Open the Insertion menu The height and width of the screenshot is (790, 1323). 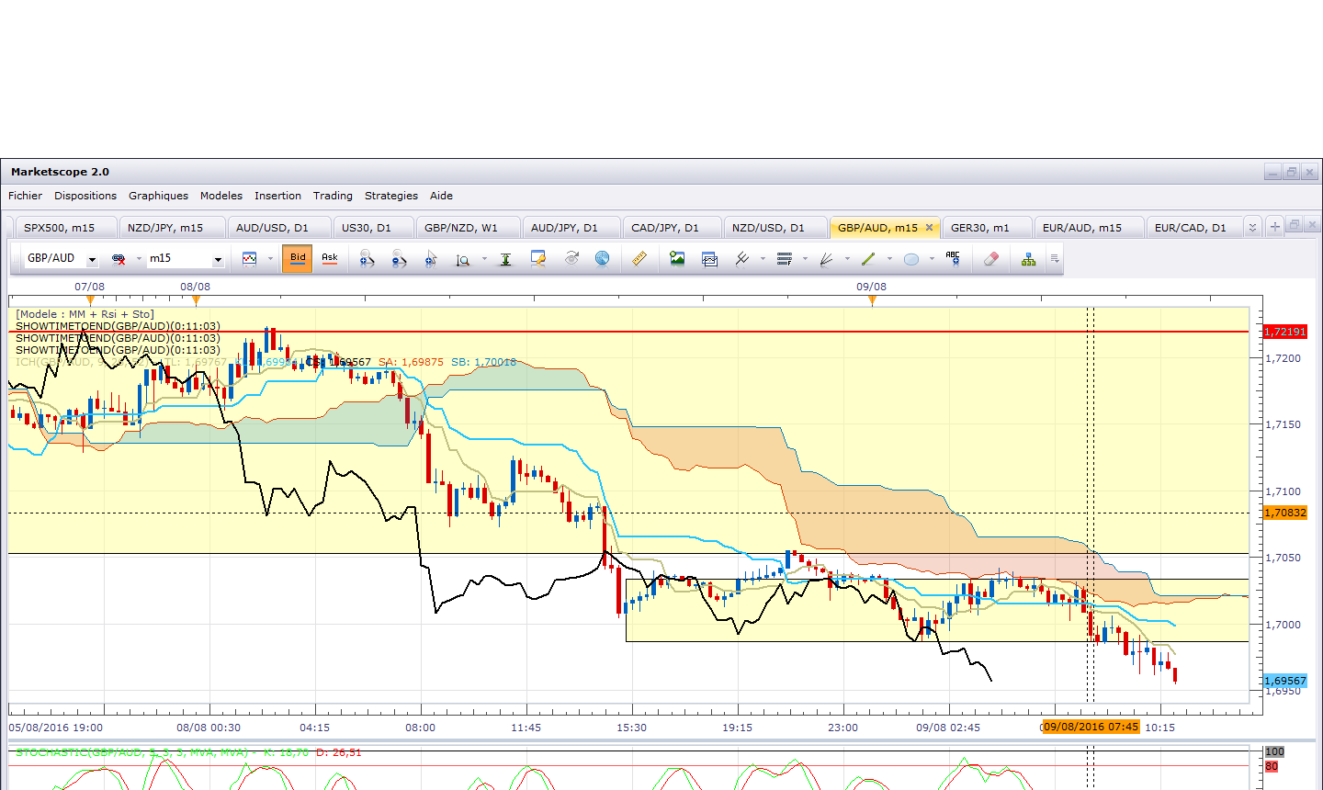277,196
